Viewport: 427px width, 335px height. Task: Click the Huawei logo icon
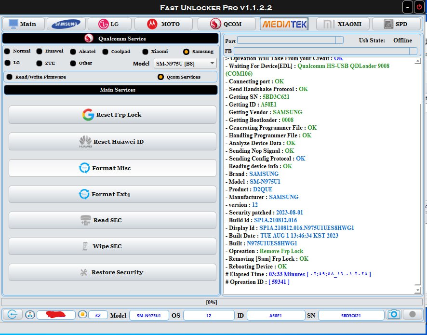click(85, 141)
